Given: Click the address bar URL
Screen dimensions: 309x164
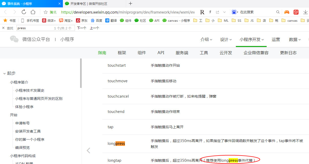Looking at the screenshot, I should tap(128, 12).
